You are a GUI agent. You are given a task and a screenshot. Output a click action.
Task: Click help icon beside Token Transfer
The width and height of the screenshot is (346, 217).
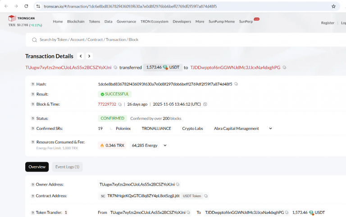(32, 213)
